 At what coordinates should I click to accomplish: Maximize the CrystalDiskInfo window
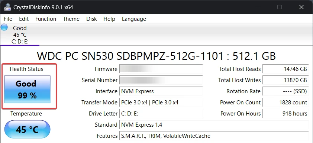280,7
